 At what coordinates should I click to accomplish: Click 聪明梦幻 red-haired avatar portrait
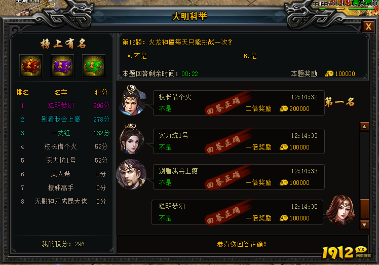(x=340, y=210)
